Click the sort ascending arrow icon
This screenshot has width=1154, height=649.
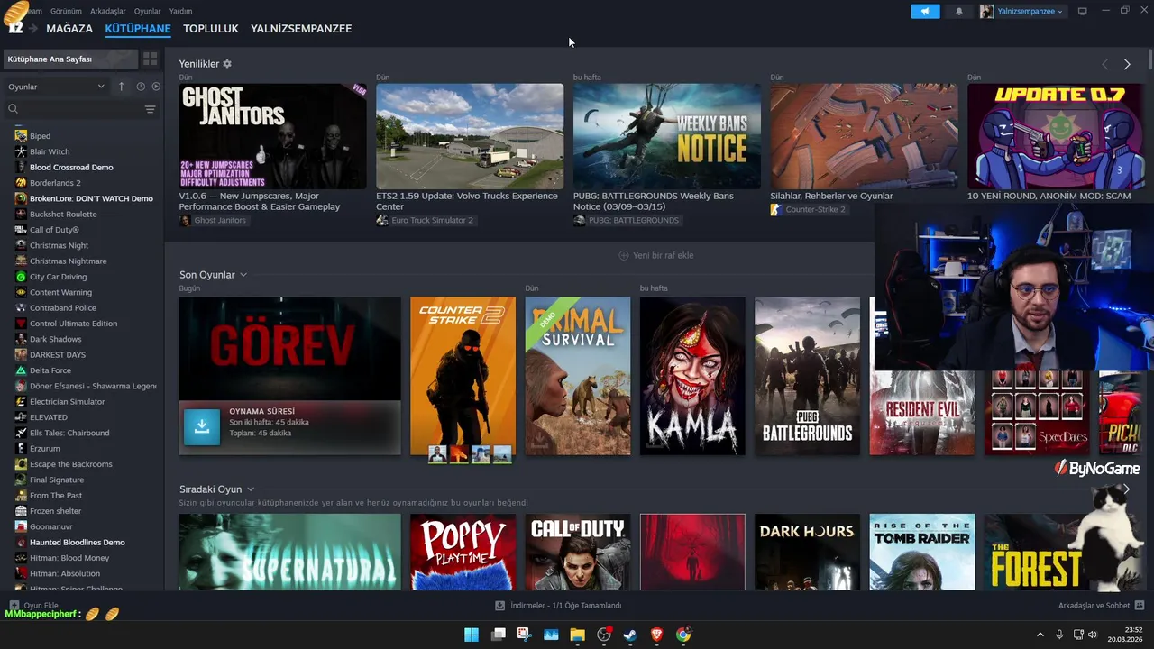pyautogui.click(x=122, y=87)
